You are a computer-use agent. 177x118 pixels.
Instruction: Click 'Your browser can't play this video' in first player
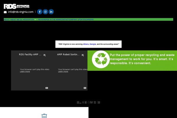(35, 69)
